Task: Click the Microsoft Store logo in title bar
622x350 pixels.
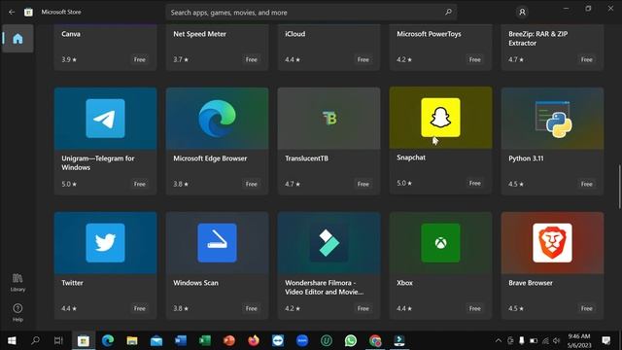Action: pyautogui.click(x=28, y=13)
